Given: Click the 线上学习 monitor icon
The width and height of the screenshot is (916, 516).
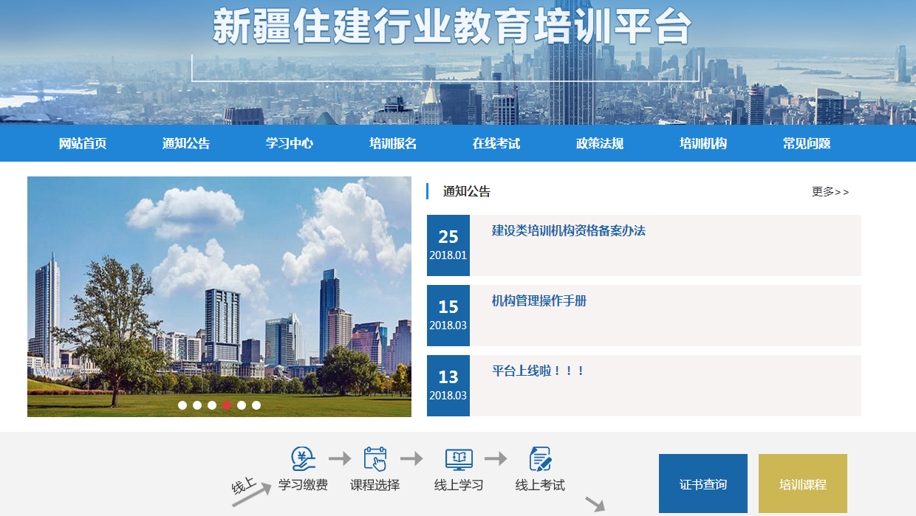Looking at the screenshot, I should pyautogui.click(x=459, y=459).
